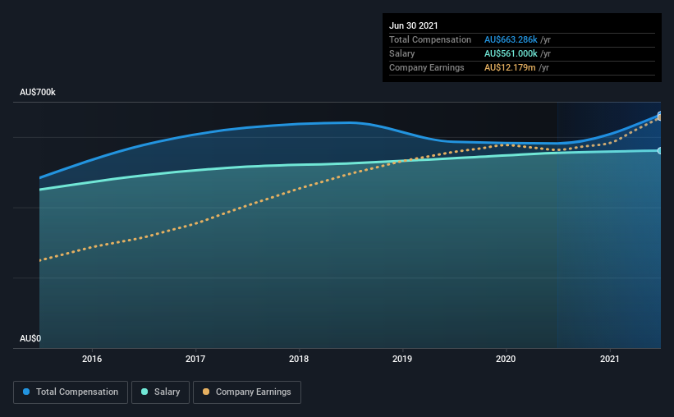Click the 2019 x-axis label
Viewport: 674px width, 417px height.
tap(402, 359)
